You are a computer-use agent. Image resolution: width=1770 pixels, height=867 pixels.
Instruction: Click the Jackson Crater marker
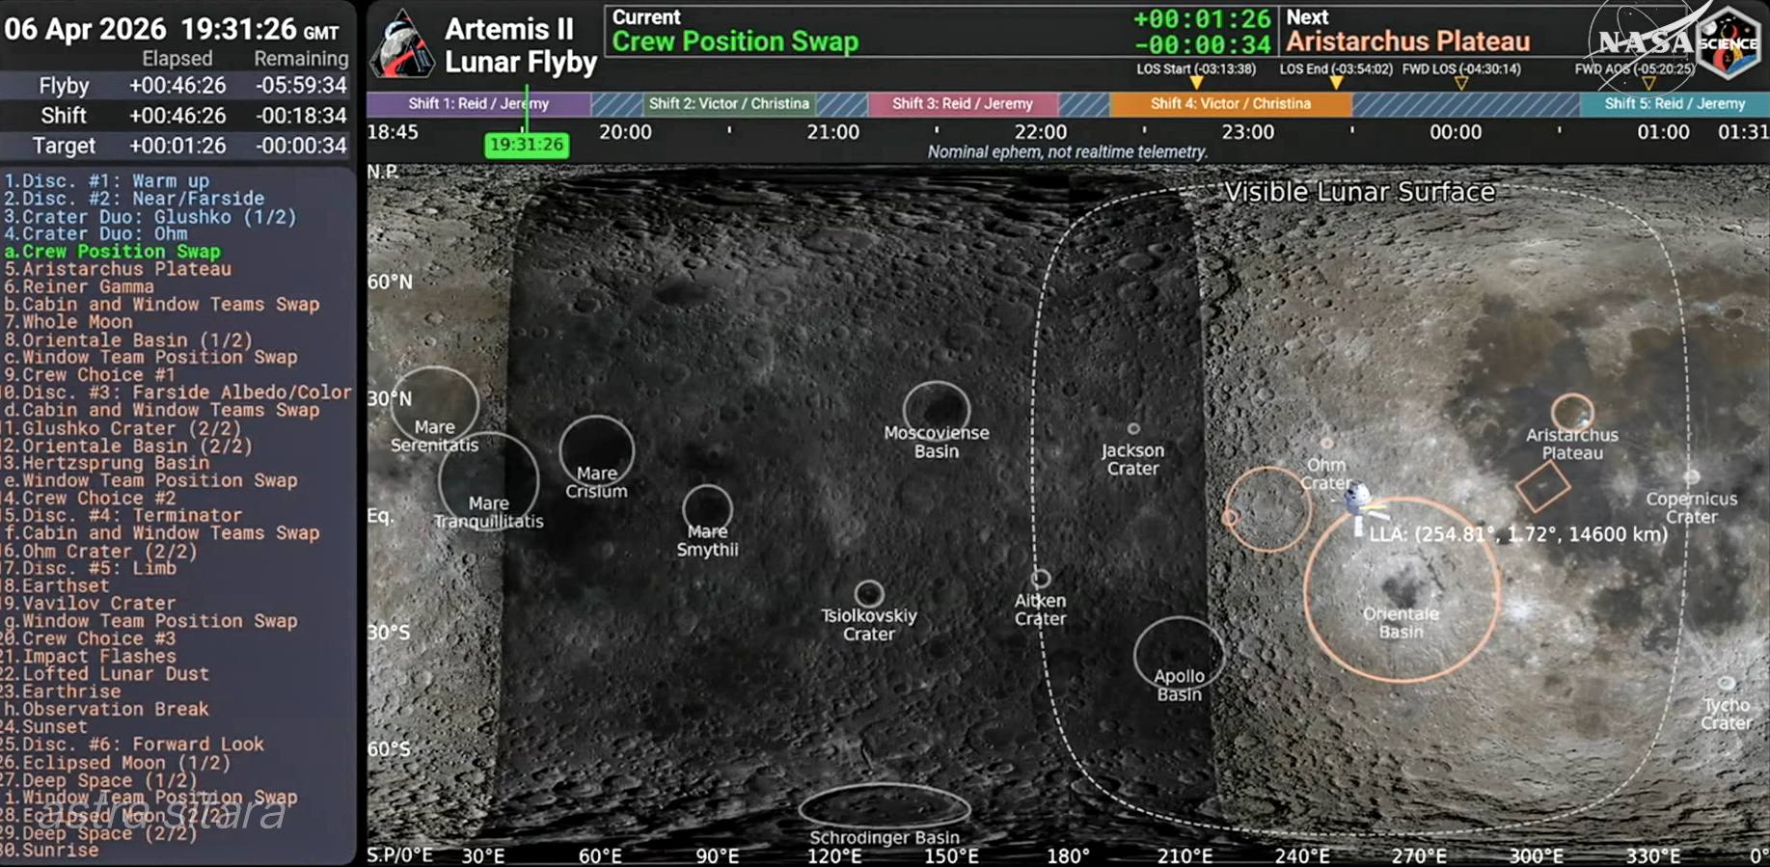[1133, 429]
